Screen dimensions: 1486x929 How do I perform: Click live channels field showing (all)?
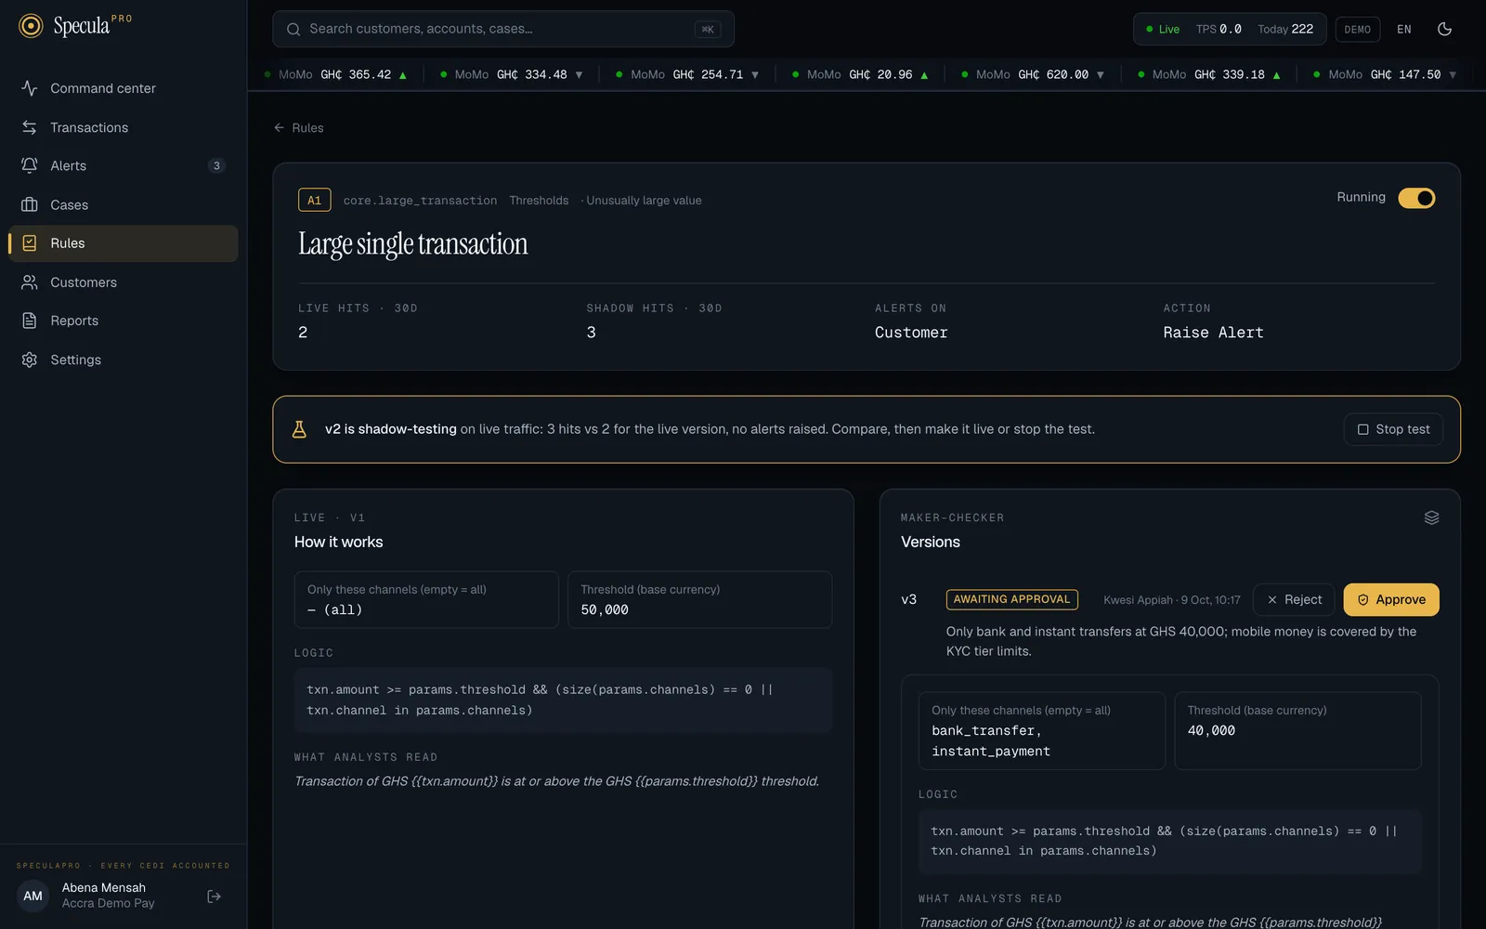coord(426,600)
